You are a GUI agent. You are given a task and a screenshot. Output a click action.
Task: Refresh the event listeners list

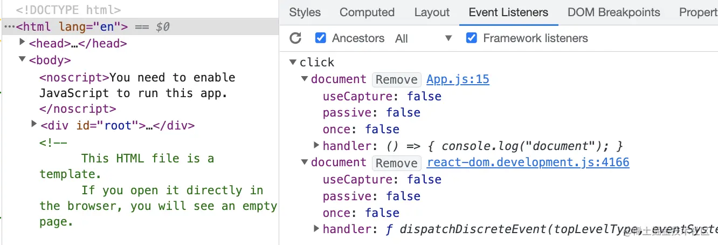click(x=295, y=38)
